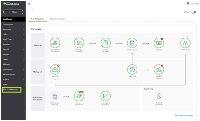Viewport: 200px width, 121px height.
Task: Click Accounting and reports section label
Action: tap(38, 99)
